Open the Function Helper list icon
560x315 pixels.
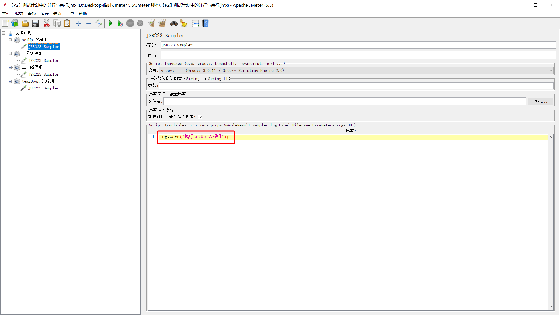[195, 23]
